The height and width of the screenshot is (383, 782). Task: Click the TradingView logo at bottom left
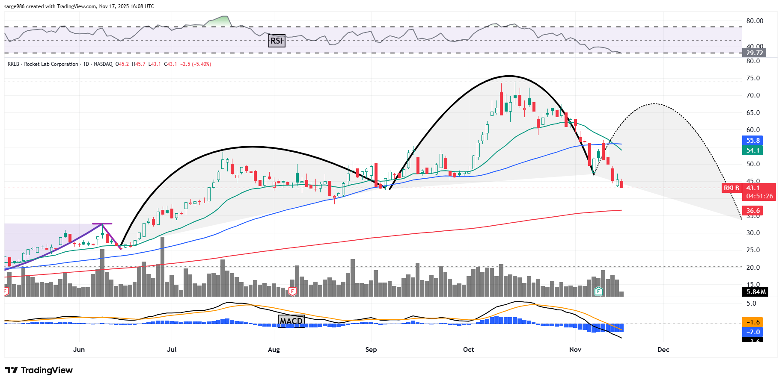[39, 370]
